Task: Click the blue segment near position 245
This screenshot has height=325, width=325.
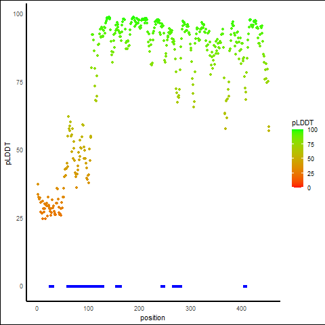Action: pos(162,286)
